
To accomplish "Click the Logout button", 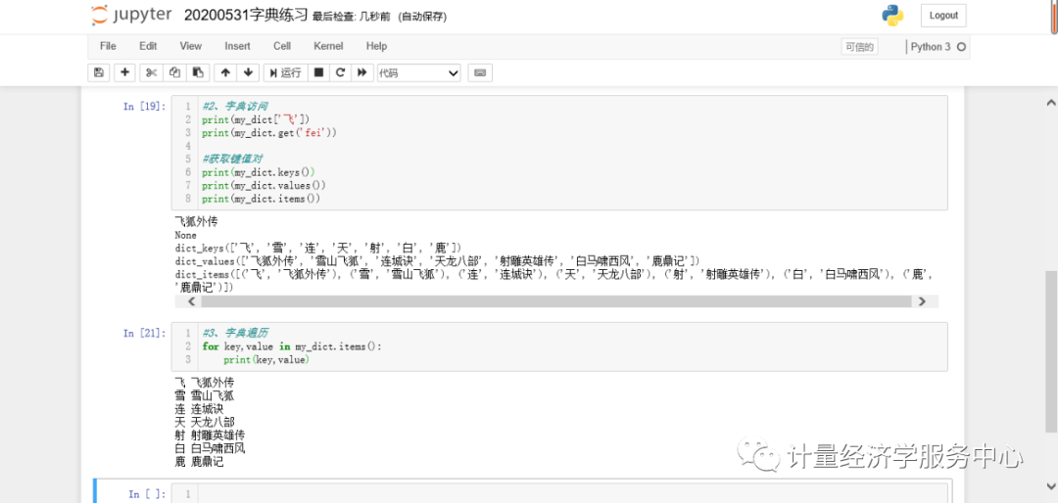I will pyautogui.click(x=943, y=16).
